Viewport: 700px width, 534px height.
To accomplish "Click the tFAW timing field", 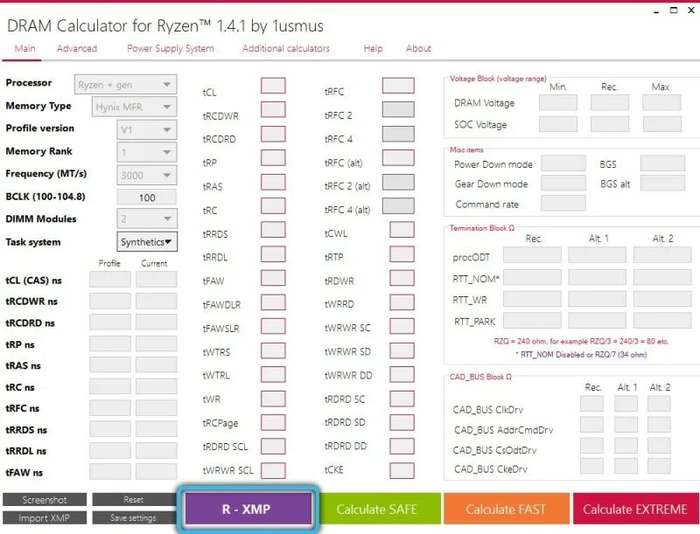I will pyautogui.click(x=273, y=278).
